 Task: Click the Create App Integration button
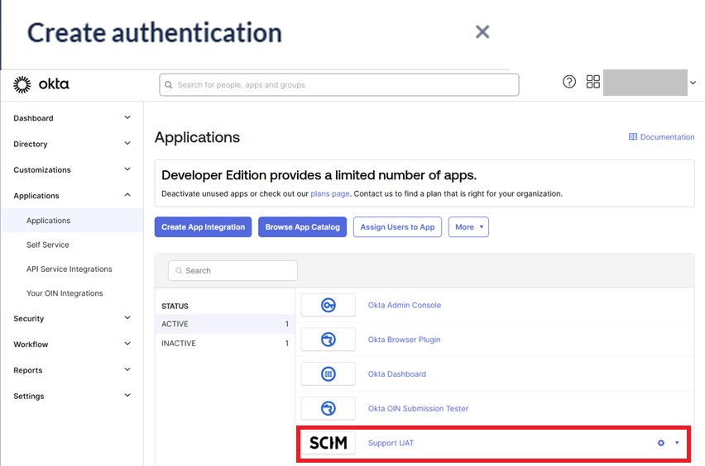[x=204, y=227]
